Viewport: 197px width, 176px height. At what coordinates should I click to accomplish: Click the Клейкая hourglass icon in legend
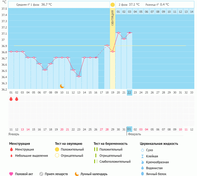coord(142,156)
